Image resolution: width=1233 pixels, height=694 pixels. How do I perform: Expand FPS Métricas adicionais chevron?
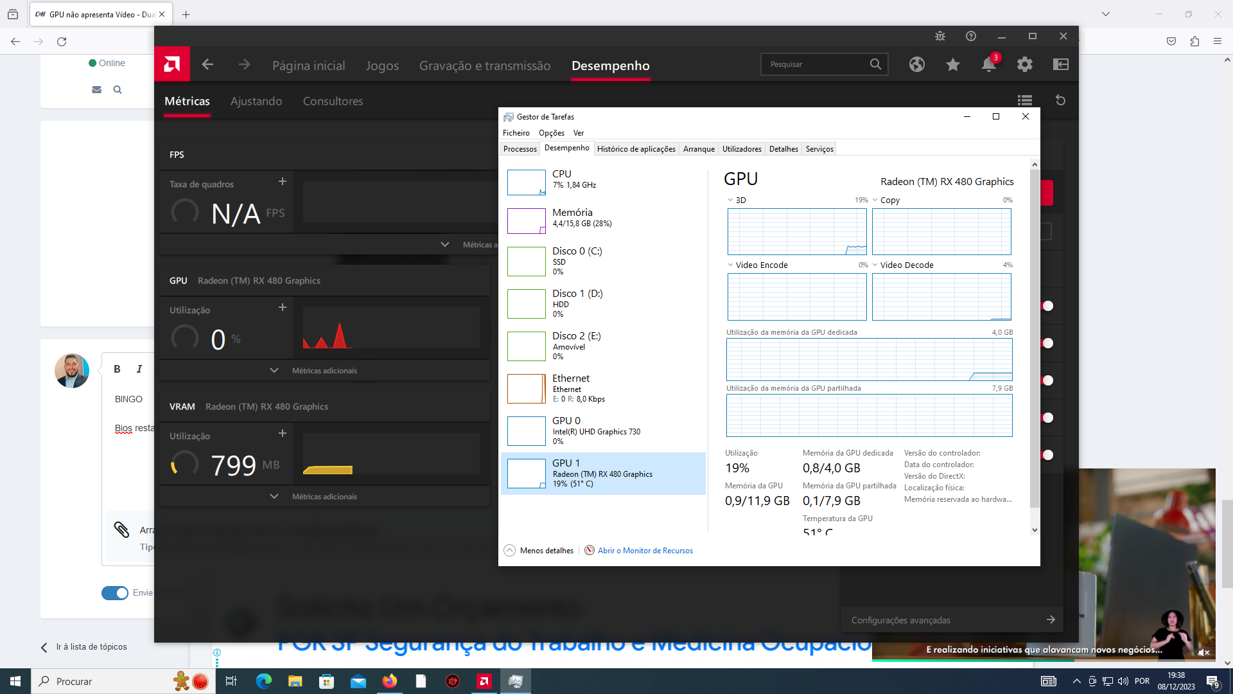(445, 244)
